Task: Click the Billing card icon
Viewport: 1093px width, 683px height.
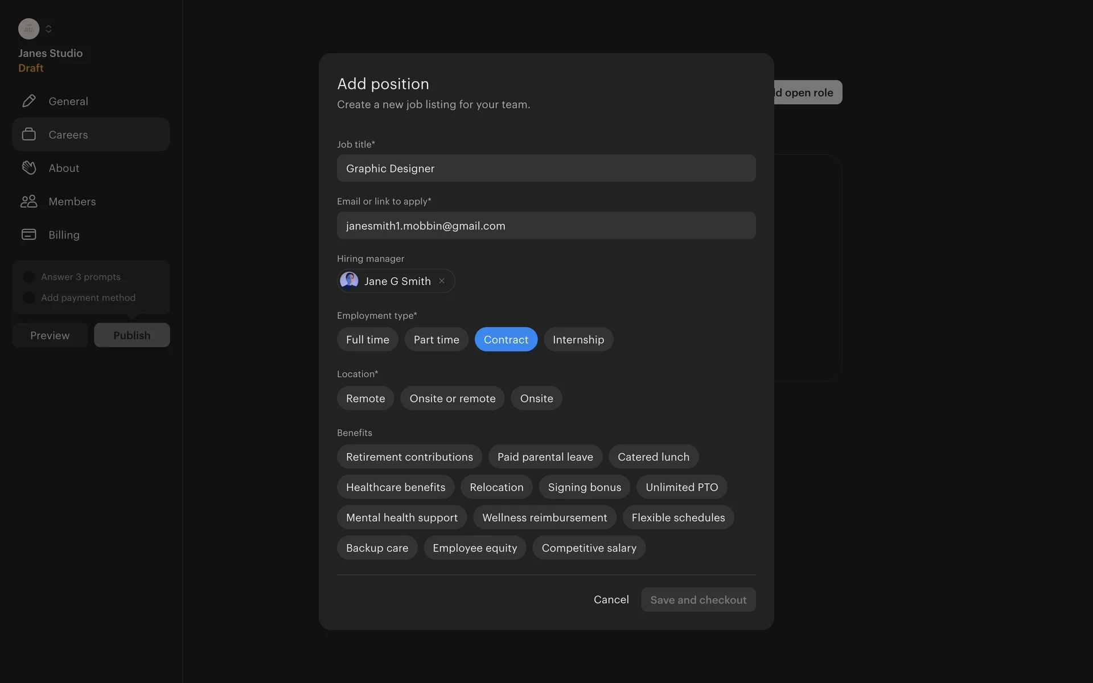Action: coord(28,234)
